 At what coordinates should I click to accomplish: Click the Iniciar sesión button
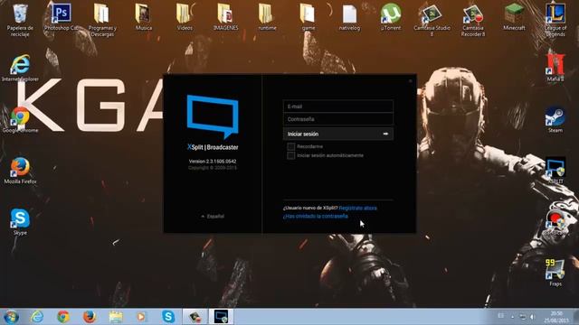(338, 135)
